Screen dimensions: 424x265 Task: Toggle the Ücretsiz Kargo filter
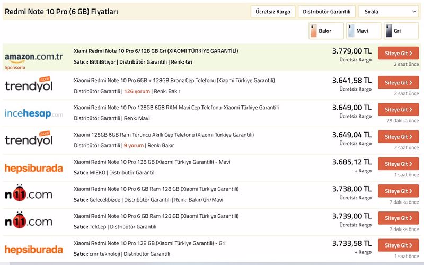click(x=272, y=11)
